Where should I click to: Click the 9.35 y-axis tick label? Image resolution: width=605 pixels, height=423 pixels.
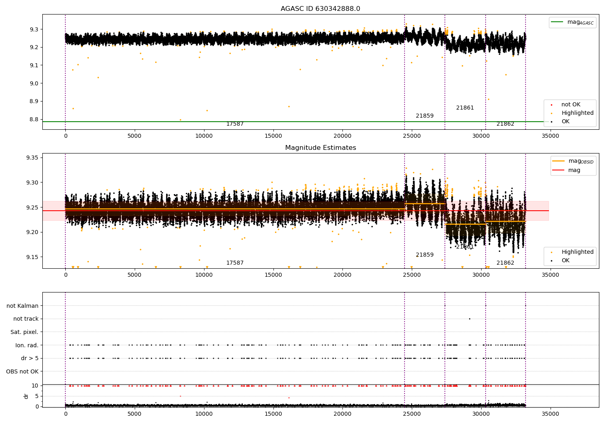32,158
